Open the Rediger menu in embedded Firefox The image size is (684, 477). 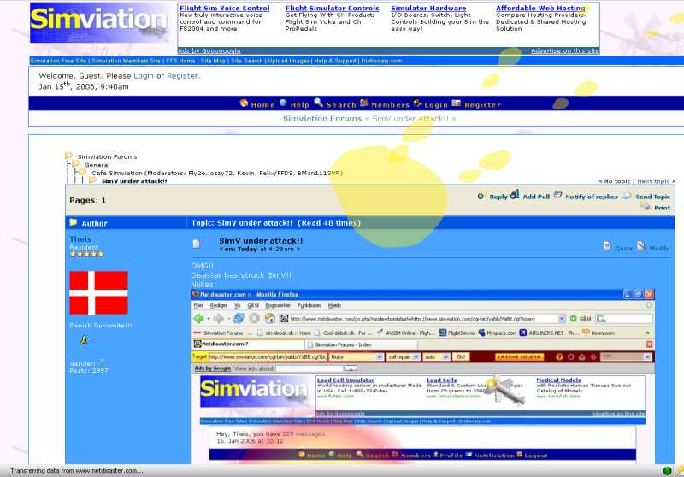[x=219, y=306]
